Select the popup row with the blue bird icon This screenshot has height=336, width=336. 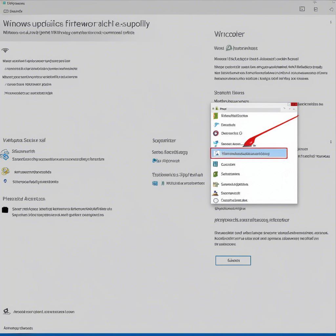tap(254, 125)
